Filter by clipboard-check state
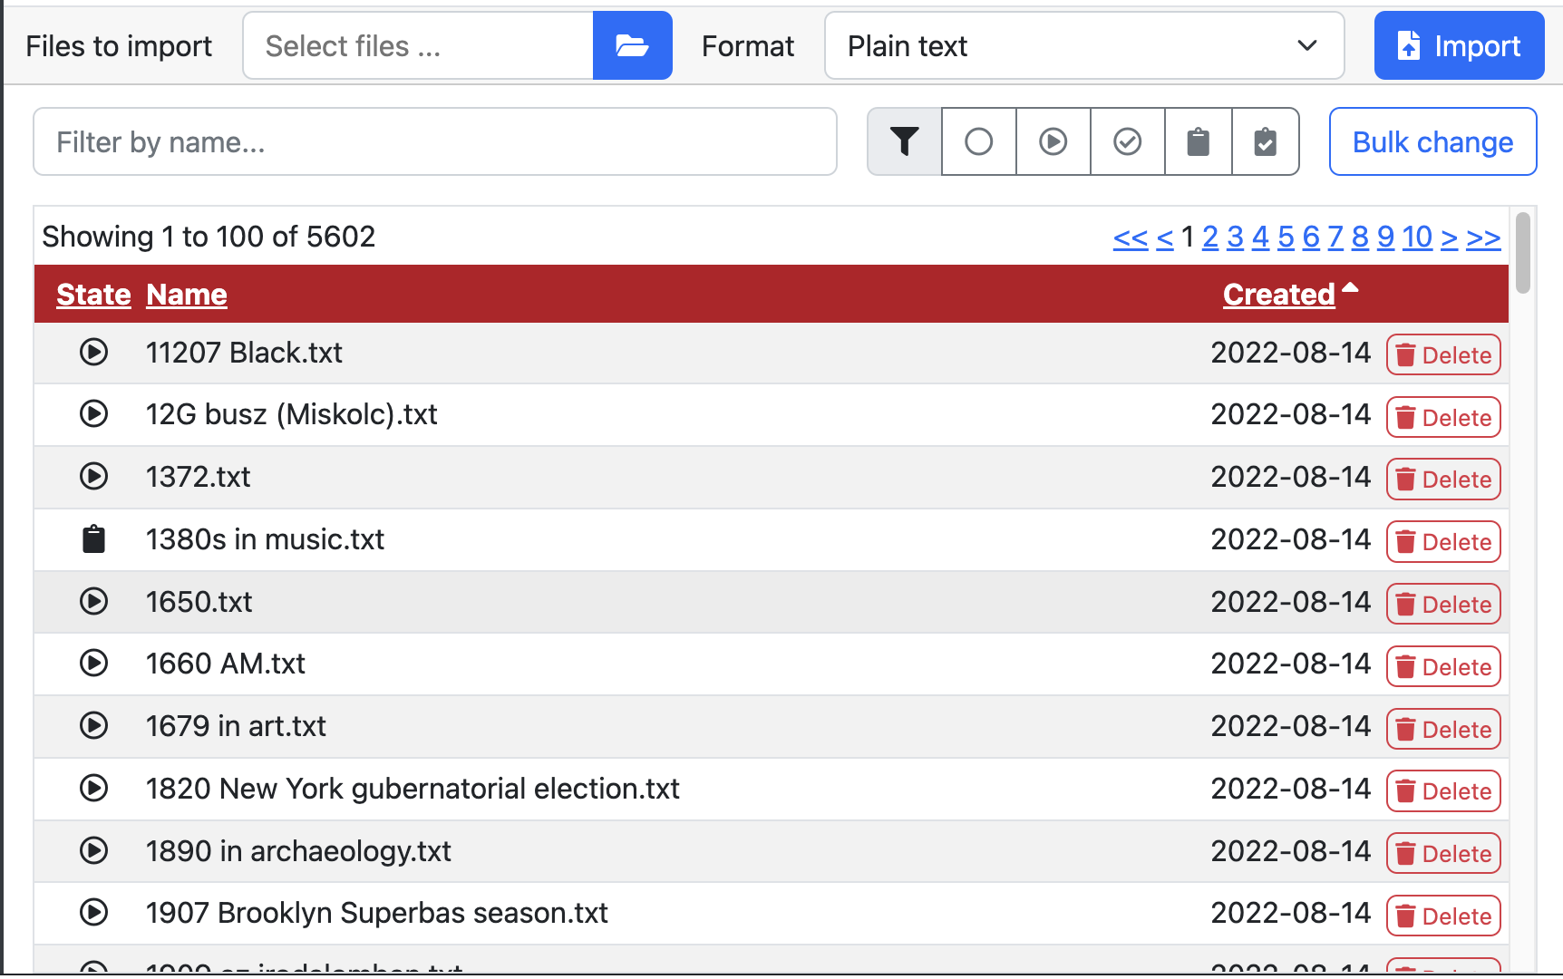Viewport: 1563px width, 979px height. pyautogui.click(x=1266, y=141)
